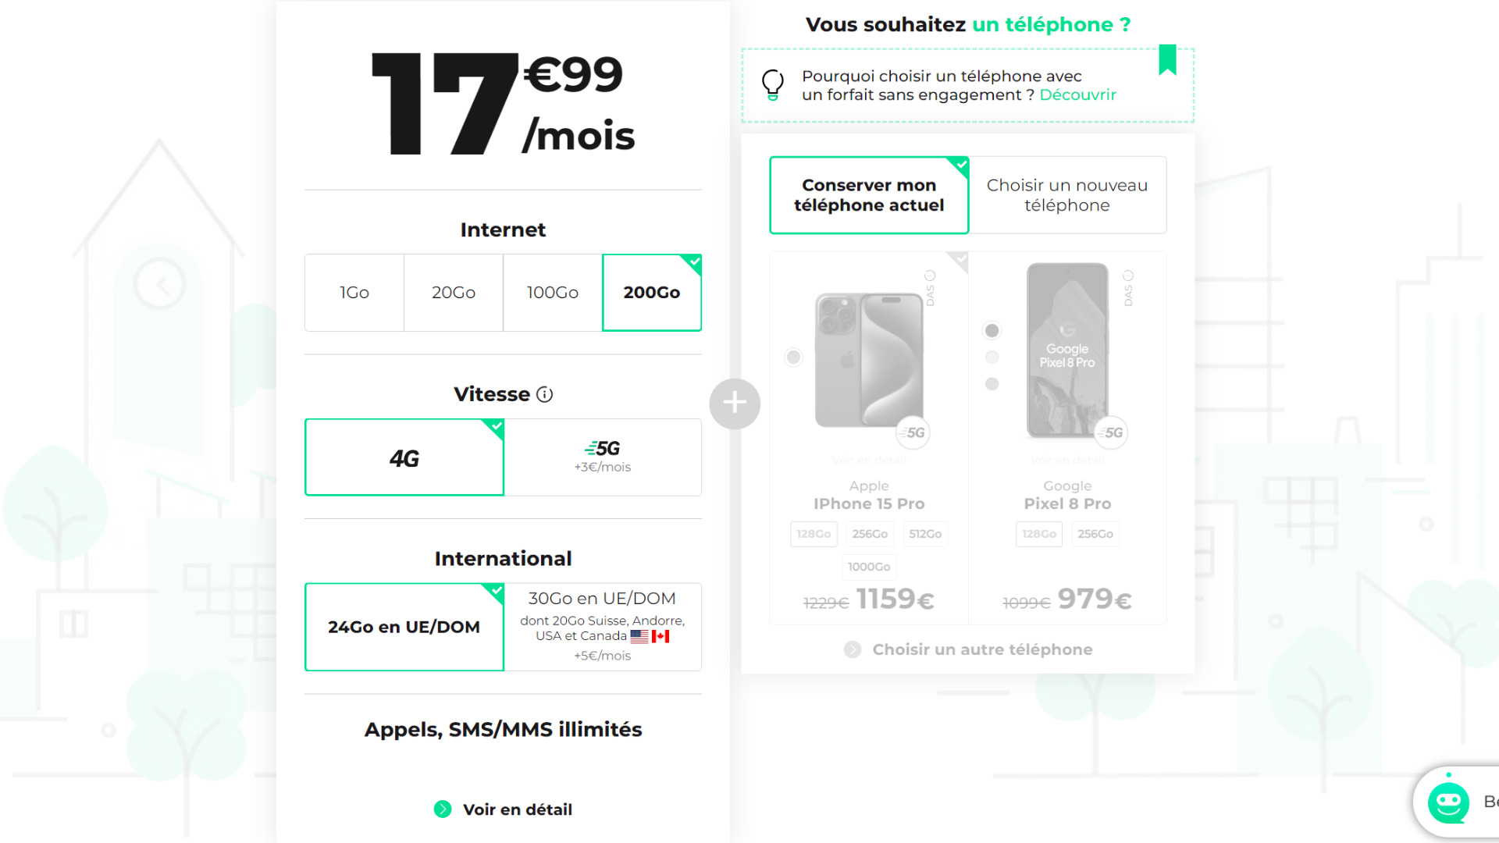Select 256Go storage for iPhone 15 Pro
Screen dimensions: 1499x843
click(870, 534)
